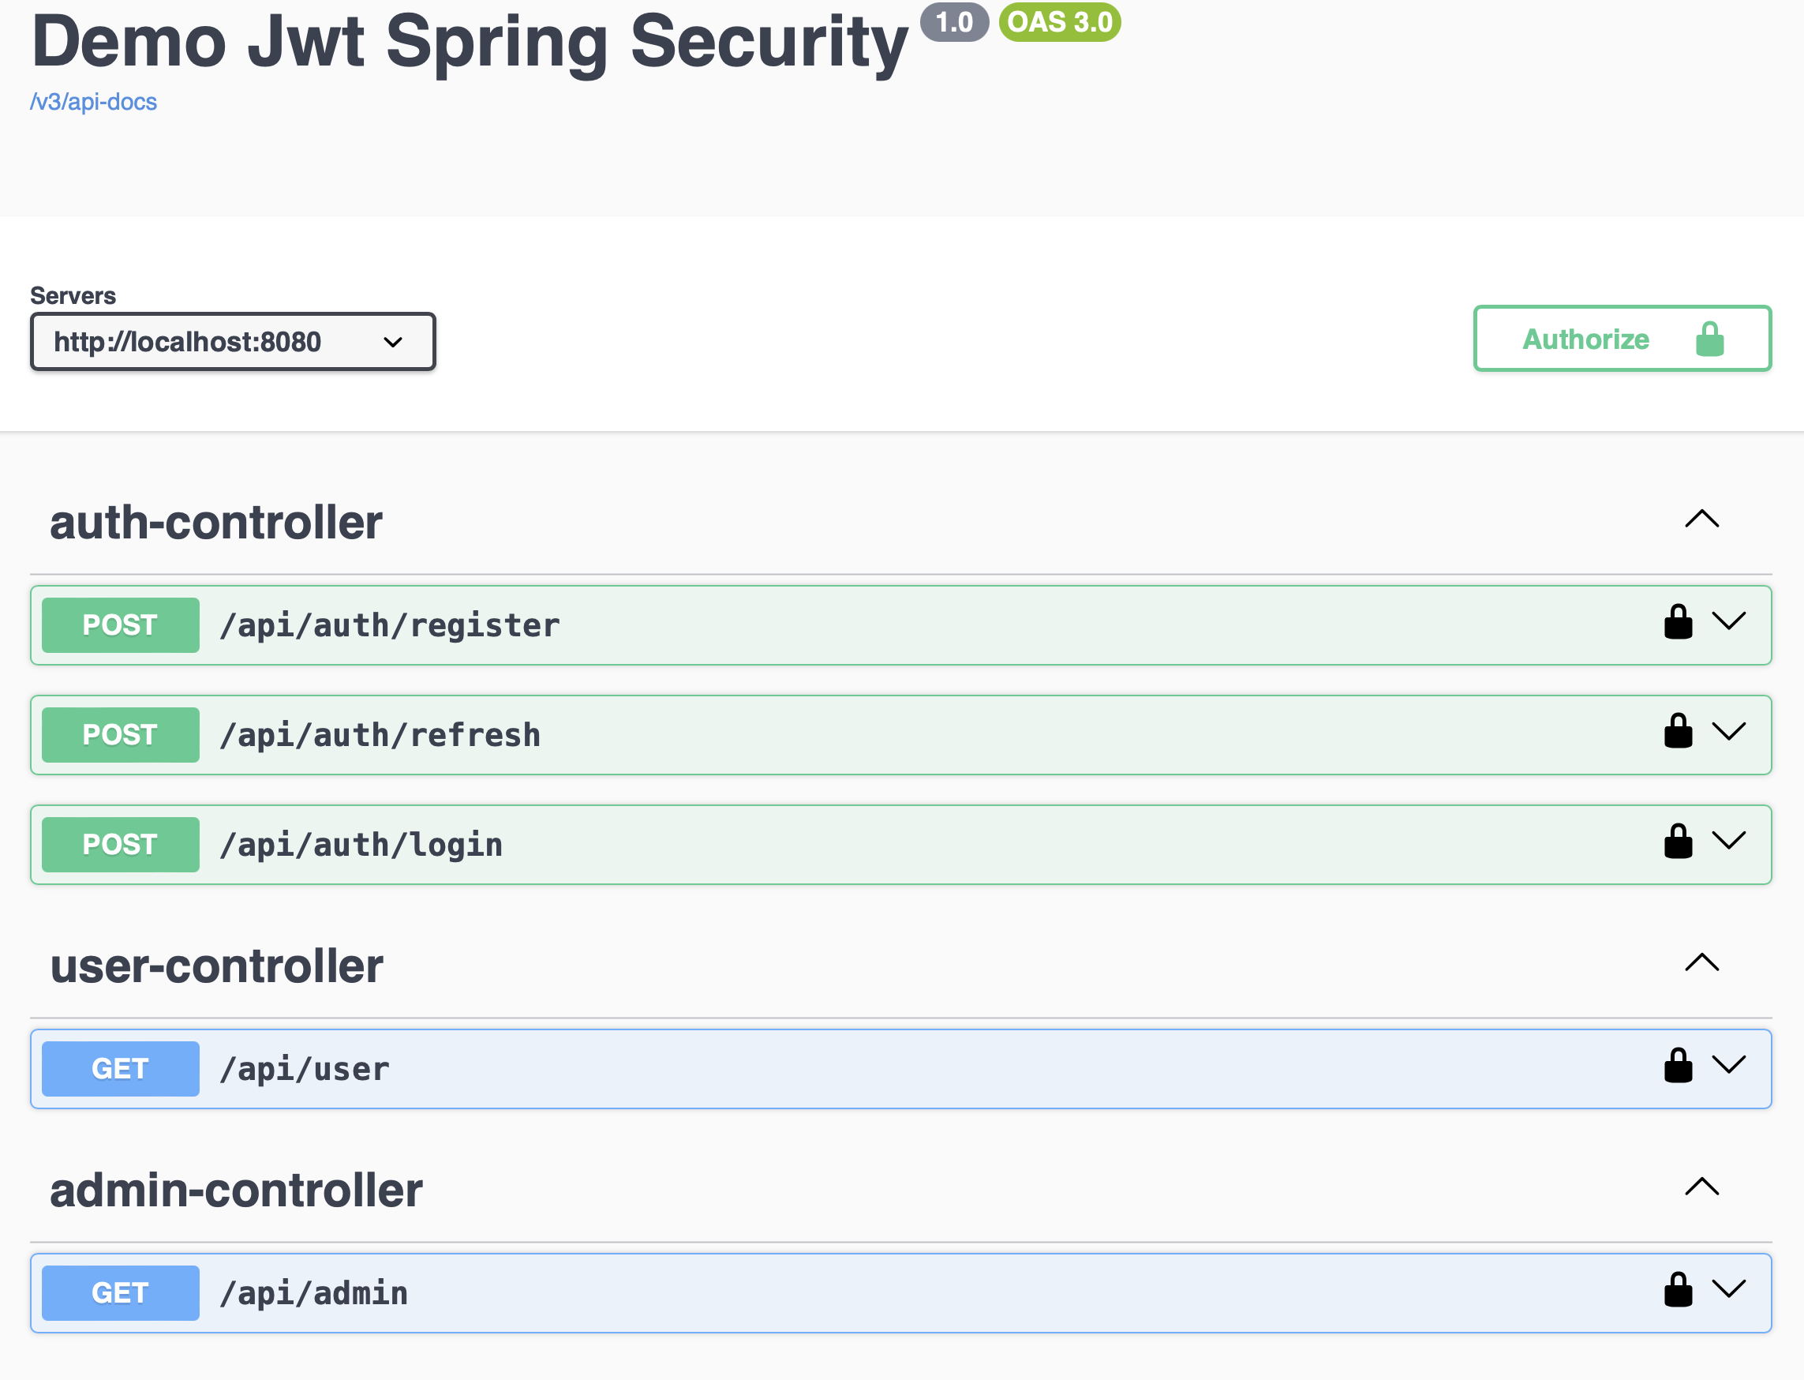Screen dimensions: 1804x1380
Task: Click the auth-controller heading text
Action: click(216, 523)
